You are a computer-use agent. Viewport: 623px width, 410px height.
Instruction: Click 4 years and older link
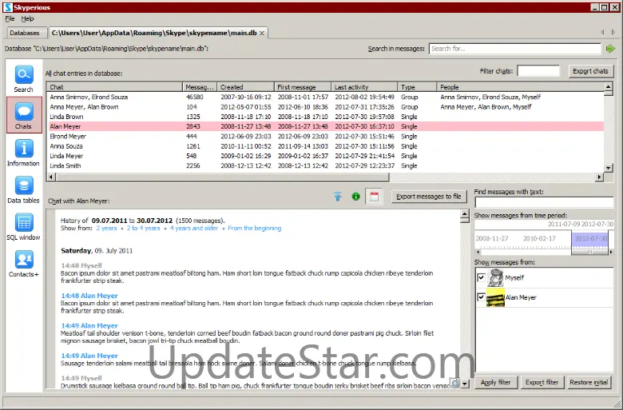[x=194, y=229]
